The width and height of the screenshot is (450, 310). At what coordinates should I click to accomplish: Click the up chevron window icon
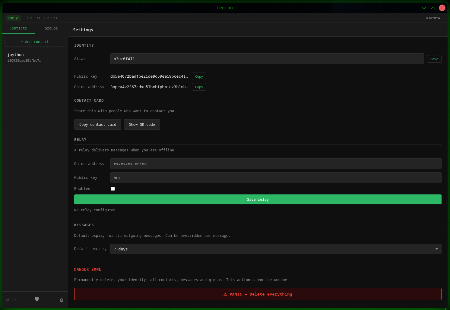click(x=433, y=8)
